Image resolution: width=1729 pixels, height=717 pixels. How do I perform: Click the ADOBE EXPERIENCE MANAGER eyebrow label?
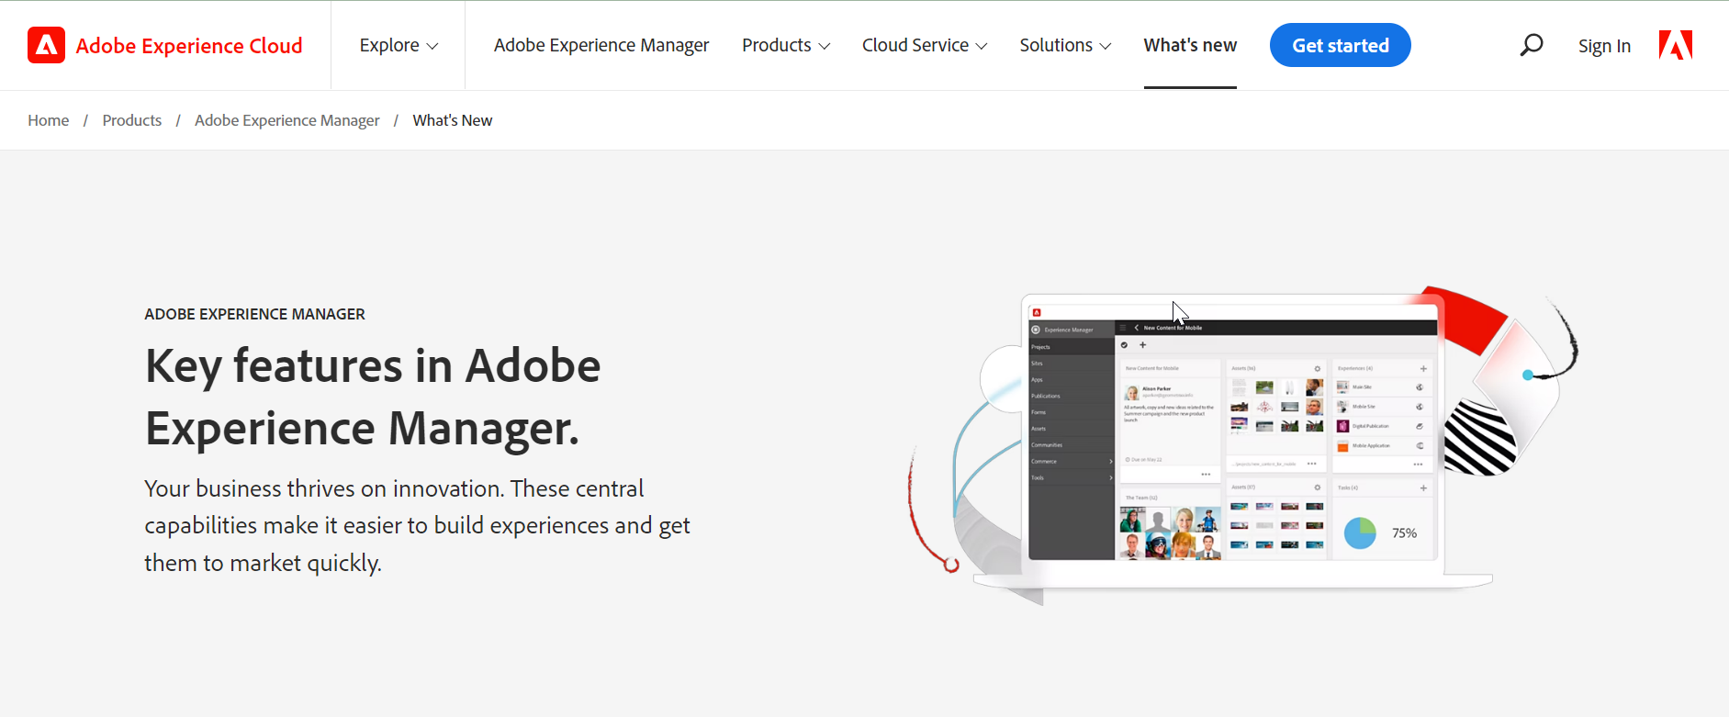[254, 314]
